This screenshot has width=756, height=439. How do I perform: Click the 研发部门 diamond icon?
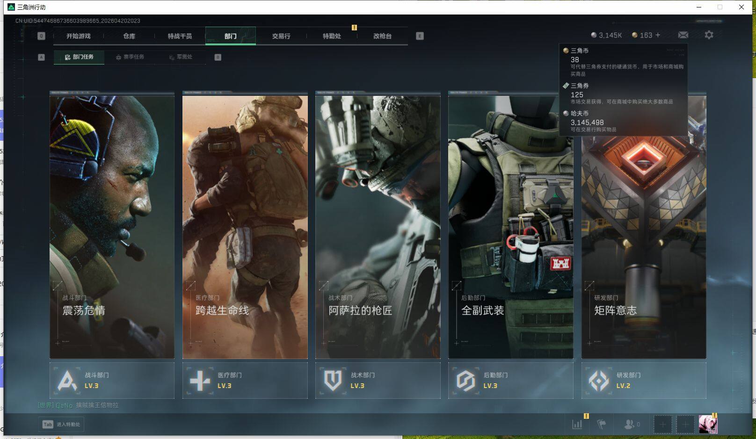[x=598, y=381]
